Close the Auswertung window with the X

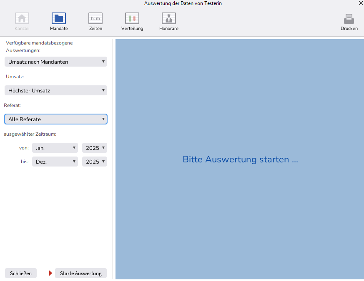361,3
